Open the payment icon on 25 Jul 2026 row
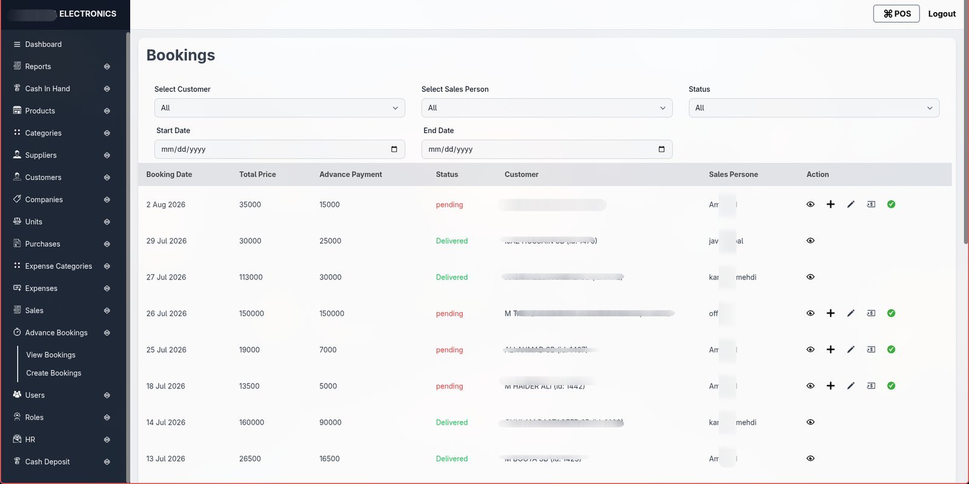The height and width of the screenshot is (484, 969). pos(871,350)
